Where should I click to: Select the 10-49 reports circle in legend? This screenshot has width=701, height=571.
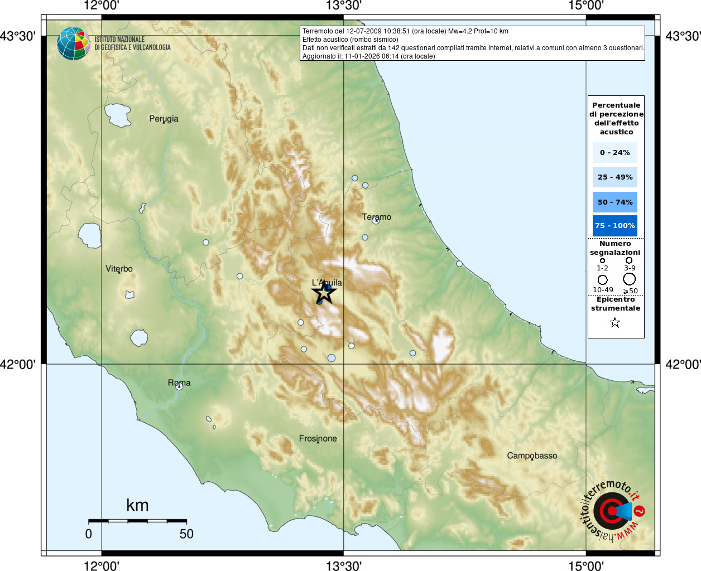point(603,279)
